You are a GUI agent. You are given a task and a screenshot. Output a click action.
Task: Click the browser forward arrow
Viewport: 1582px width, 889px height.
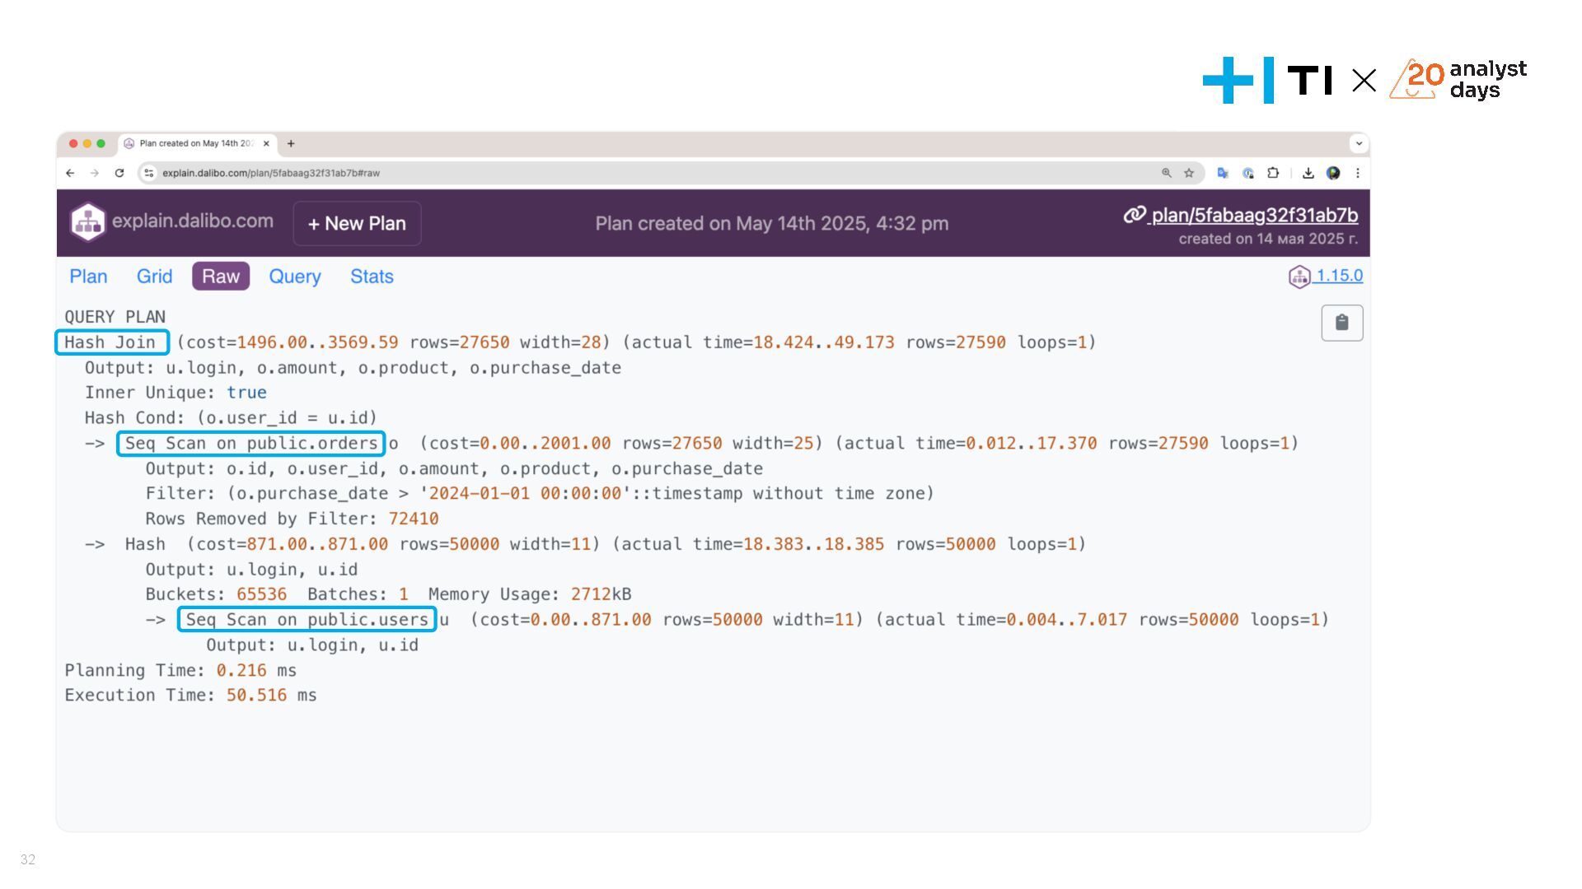pyautogui.click(x=95, y=173)
